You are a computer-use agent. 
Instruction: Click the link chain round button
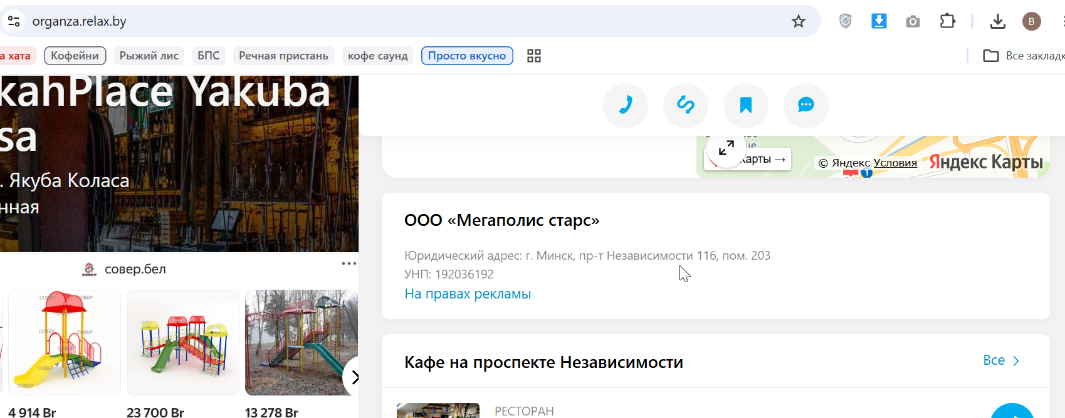coord(686,105)
